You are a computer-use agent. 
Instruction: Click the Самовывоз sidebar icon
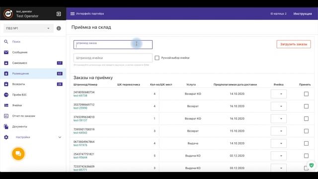[x=6, y=63]
